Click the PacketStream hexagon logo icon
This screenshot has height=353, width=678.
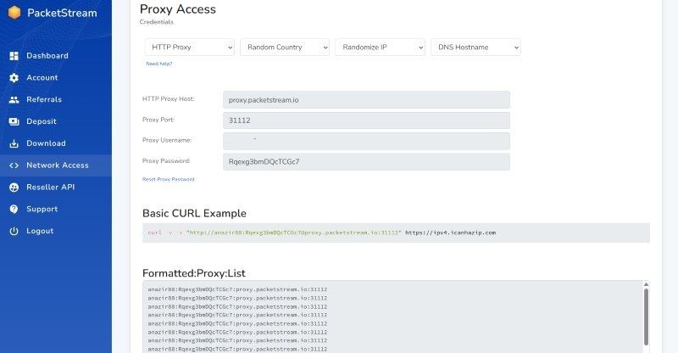point(14,13)
